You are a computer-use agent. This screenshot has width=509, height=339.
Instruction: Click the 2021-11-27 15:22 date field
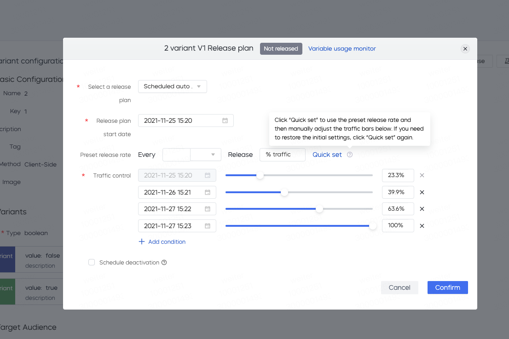point(177,209)
